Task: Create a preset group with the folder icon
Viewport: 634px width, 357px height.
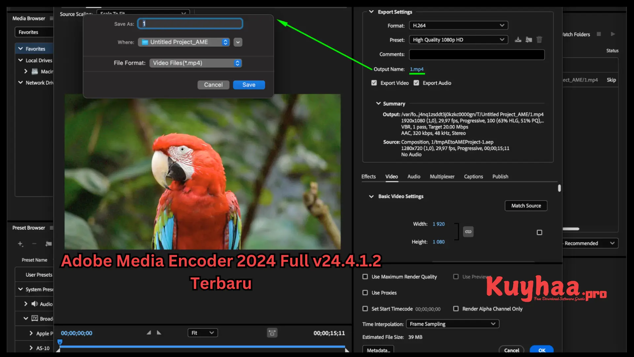Action: [49, 244]
